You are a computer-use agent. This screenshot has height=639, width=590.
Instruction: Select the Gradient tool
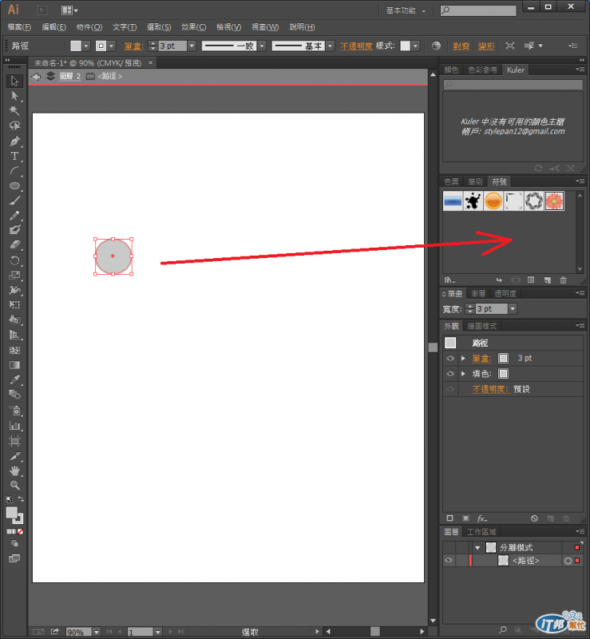coord(14,365)
